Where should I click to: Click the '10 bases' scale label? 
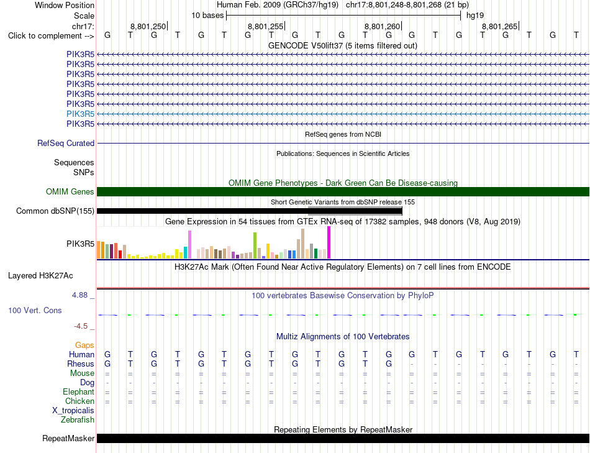point(207,16)
